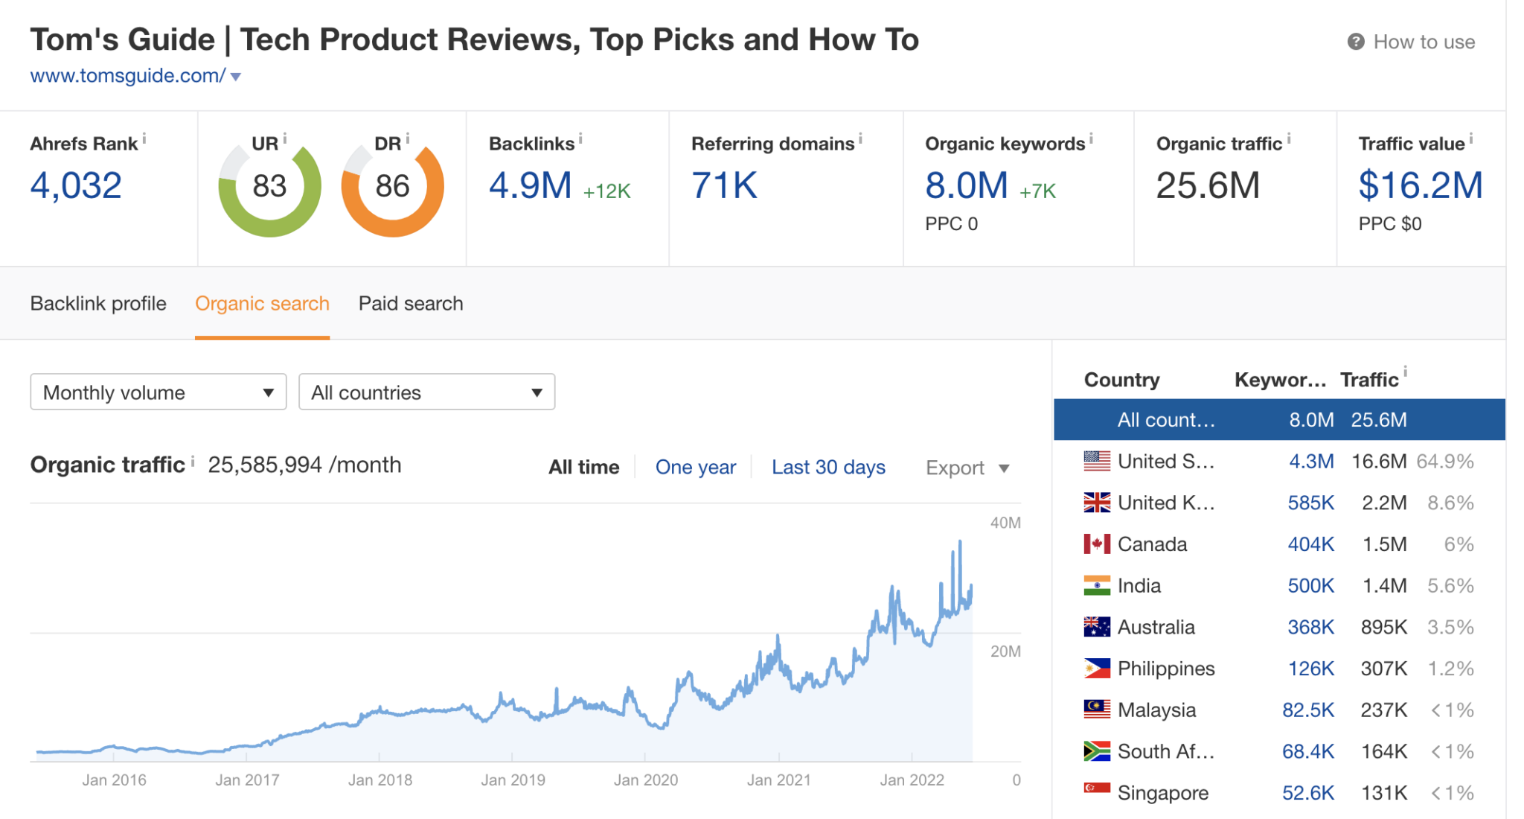Click the Australia flag icon

click(x=1097, y=627)
